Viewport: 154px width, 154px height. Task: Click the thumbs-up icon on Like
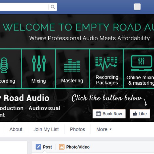point(135,114)
